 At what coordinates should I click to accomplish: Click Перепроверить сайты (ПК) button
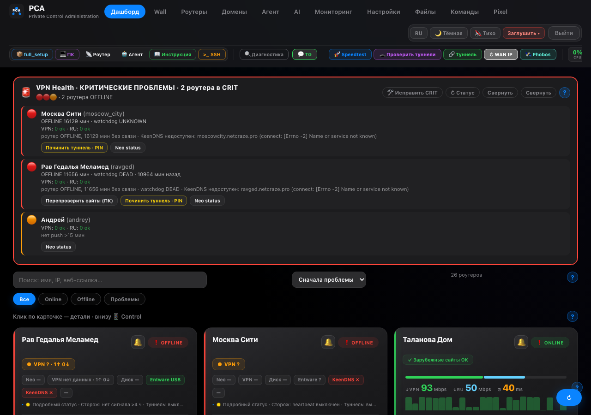coord(79,201)
